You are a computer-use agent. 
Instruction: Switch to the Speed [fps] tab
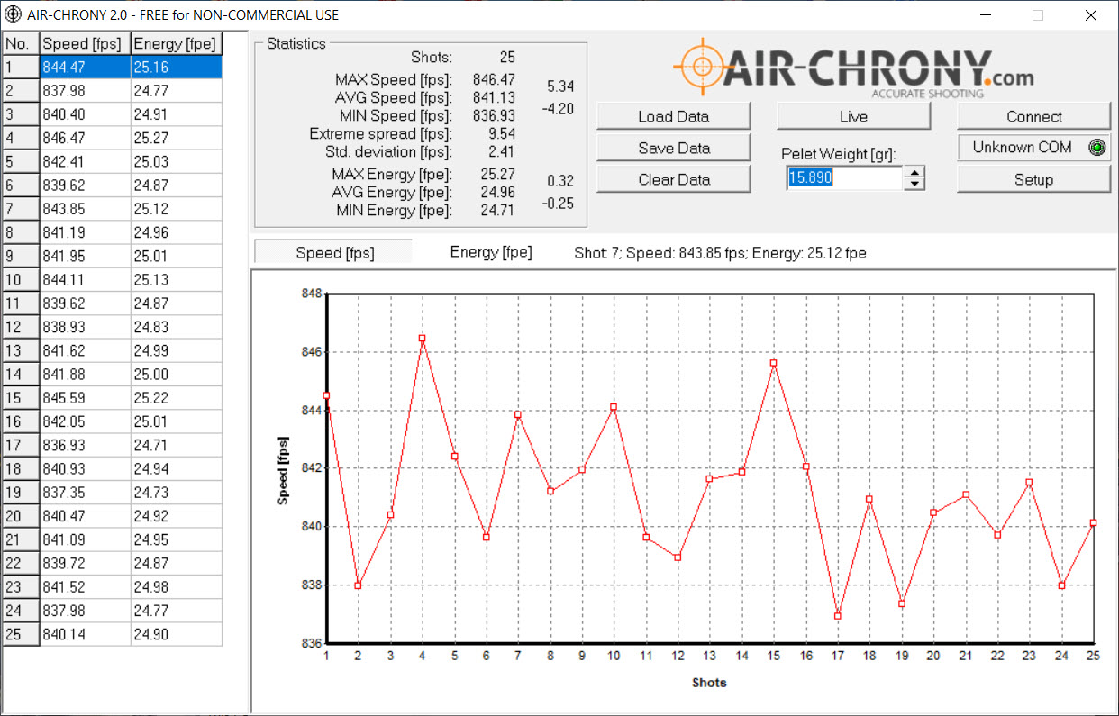pyautogui.click(x=334, y=253)
